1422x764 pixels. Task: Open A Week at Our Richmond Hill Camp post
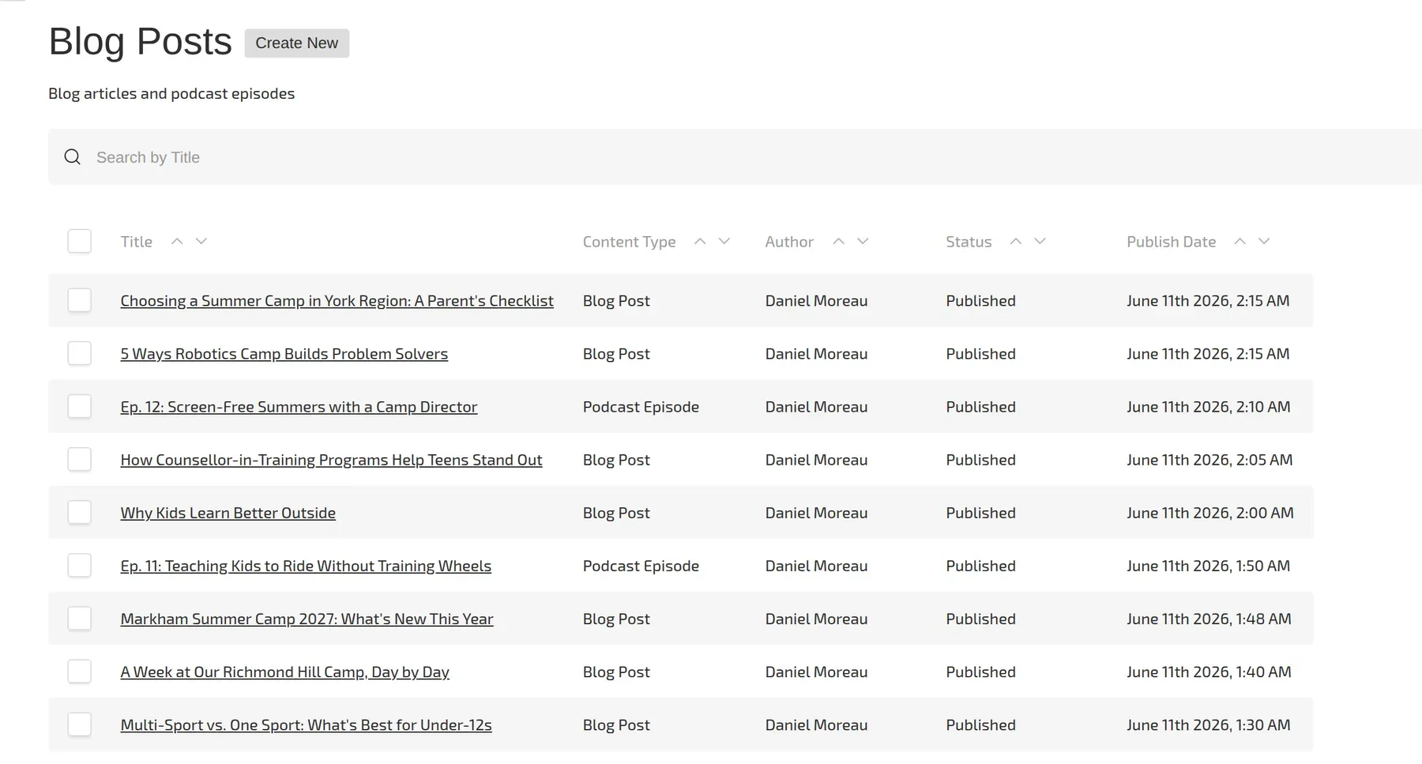tap(284, 672)
